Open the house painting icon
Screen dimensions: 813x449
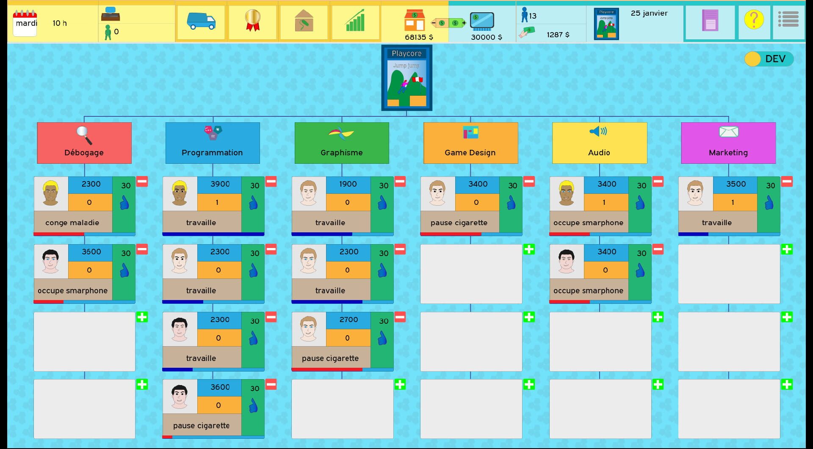(304, 21)
